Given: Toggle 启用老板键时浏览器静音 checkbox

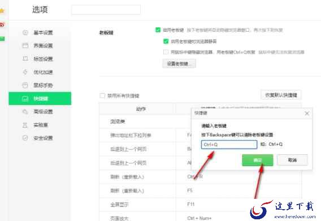Looking at the screenshot, I should (166, 41).
